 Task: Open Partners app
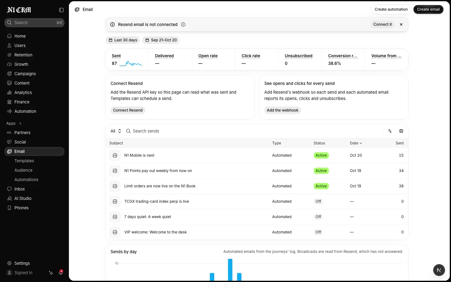[34, 133]
